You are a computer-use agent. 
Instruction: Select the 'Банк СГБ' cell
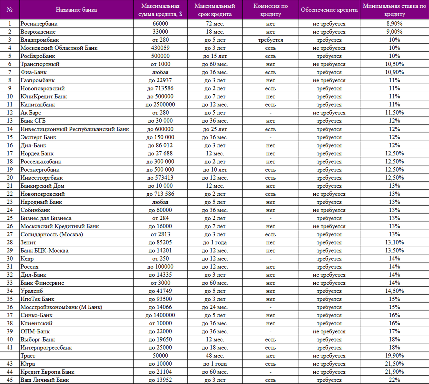click(x=76, y=121)
